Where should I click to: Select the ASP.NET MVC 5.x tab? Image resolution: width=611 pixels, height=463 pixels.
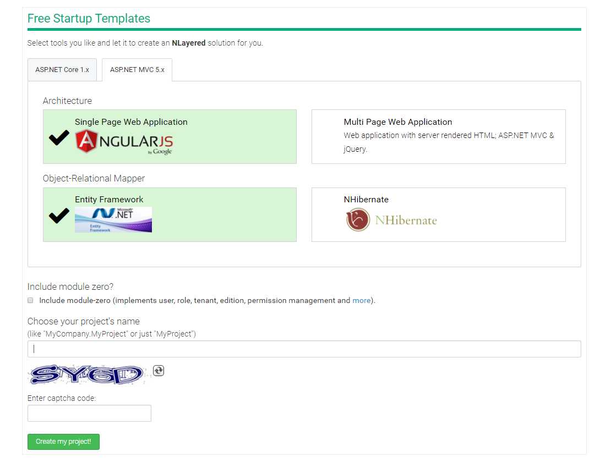pyautogui.click(x=137, y=70)
